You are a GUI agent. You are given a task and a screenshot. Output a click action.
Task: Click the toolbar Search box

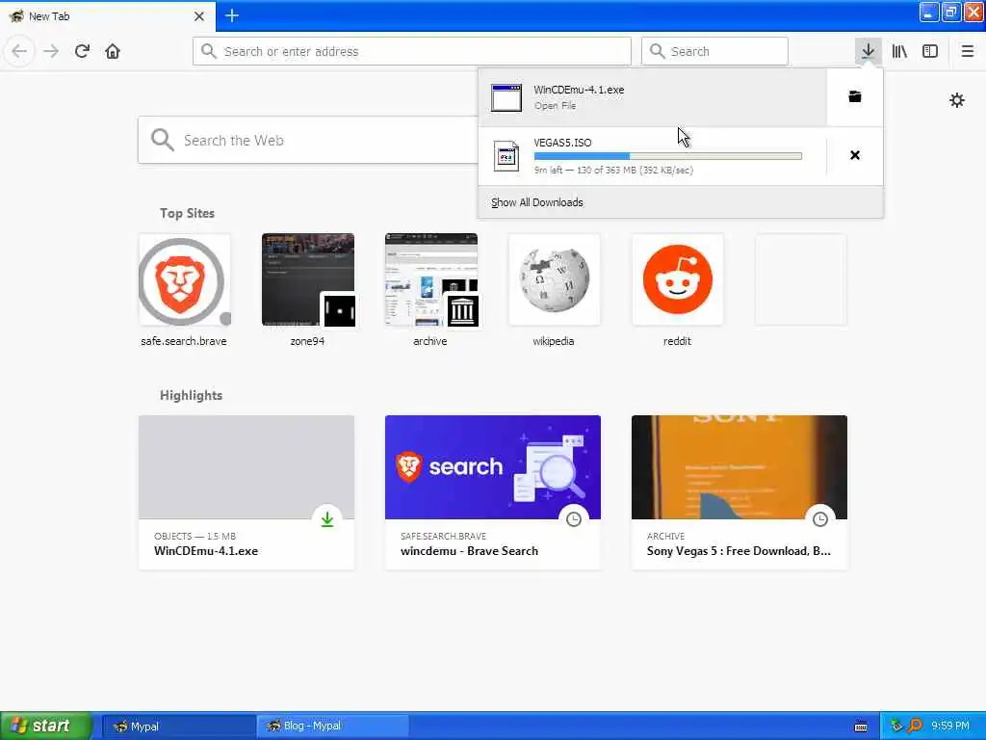click(714, 51)
